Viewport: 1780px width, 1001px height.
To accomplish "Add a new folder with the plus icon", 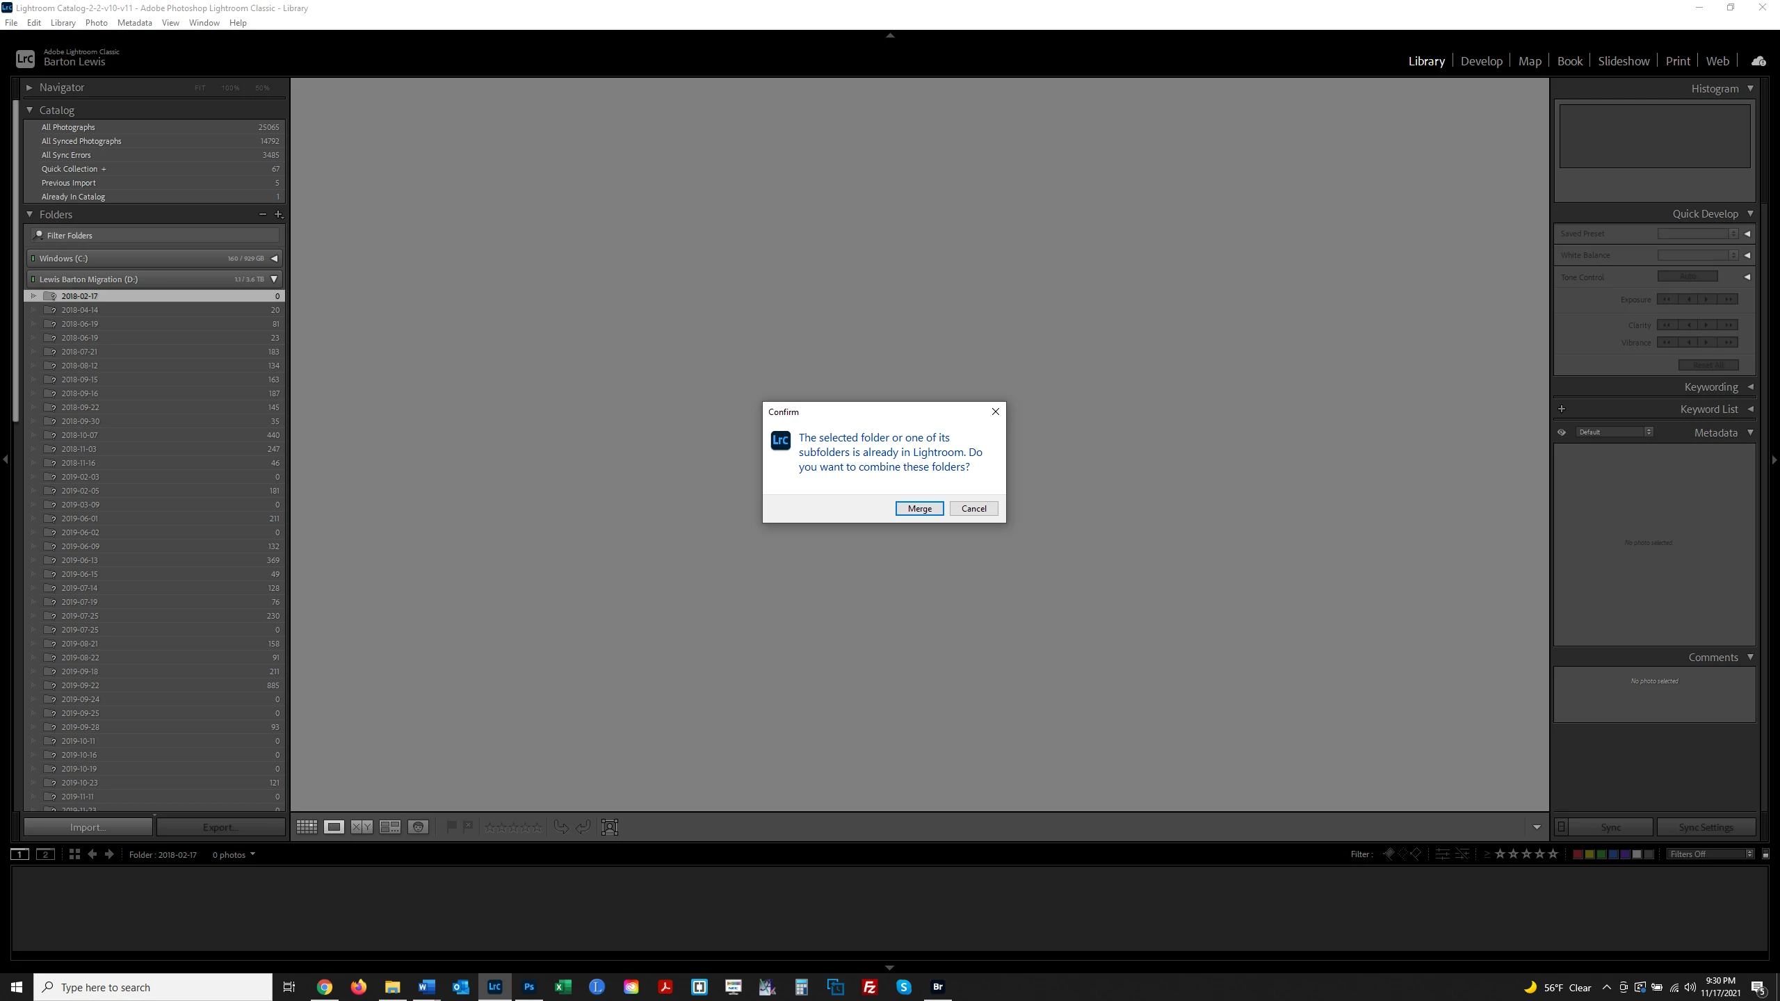I will click(278, 214).
